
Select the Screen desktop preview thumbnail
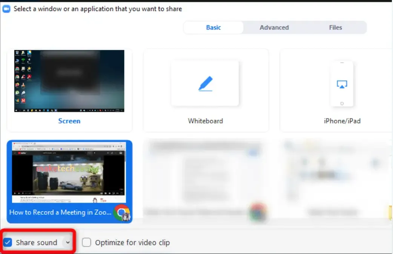point(69,81)
